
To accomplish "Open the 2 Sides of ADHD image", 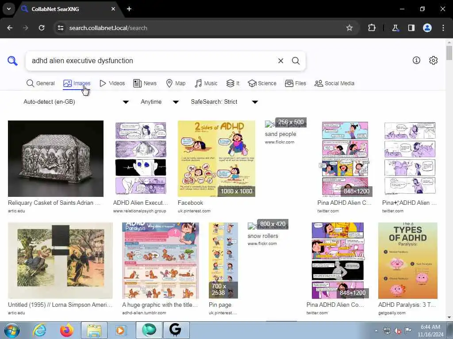I will [x=216, y=158].
